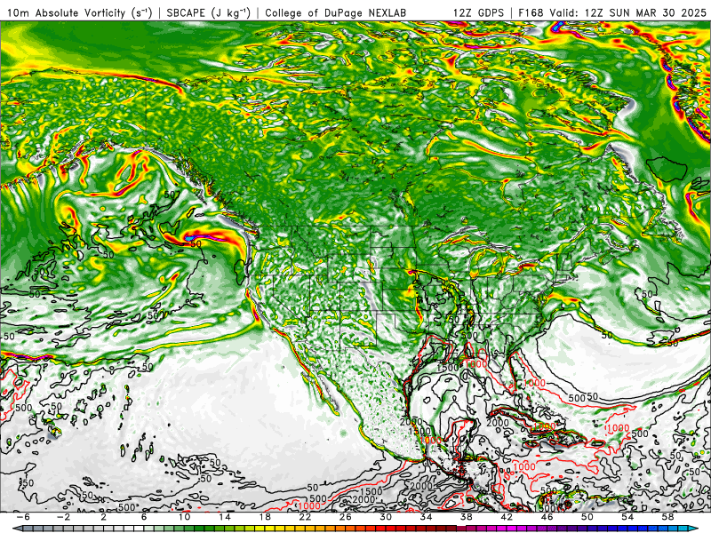Select the 58 tick label on color bar
Viewport: 711px width, 533px height.
668,517
